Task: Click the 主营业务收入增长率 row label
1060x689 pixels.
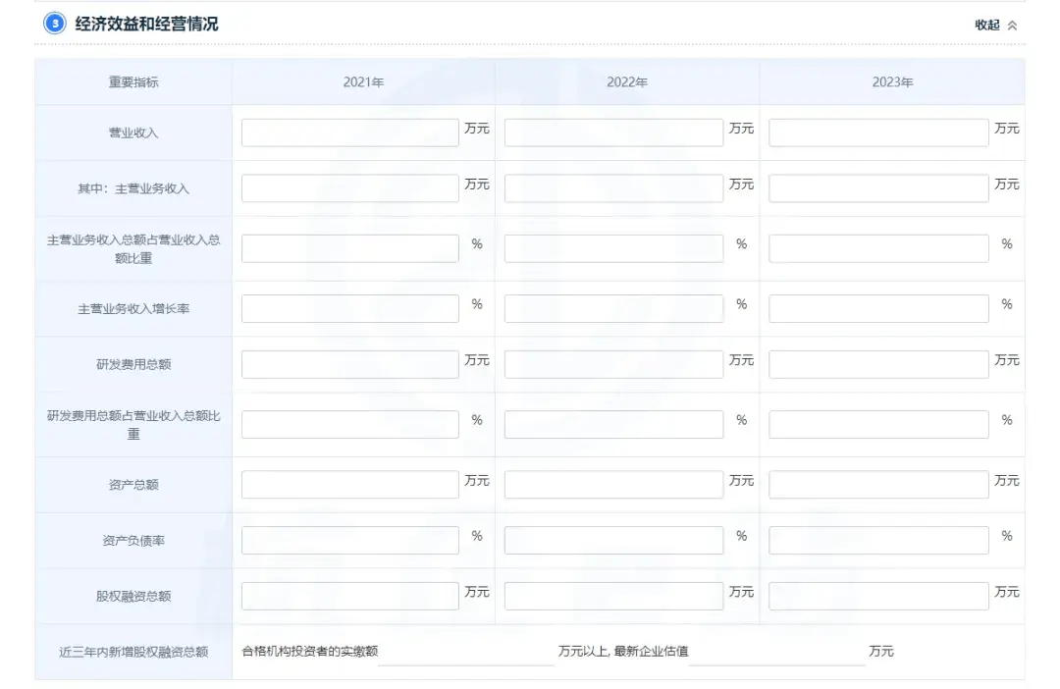Action: pos(133,309)
